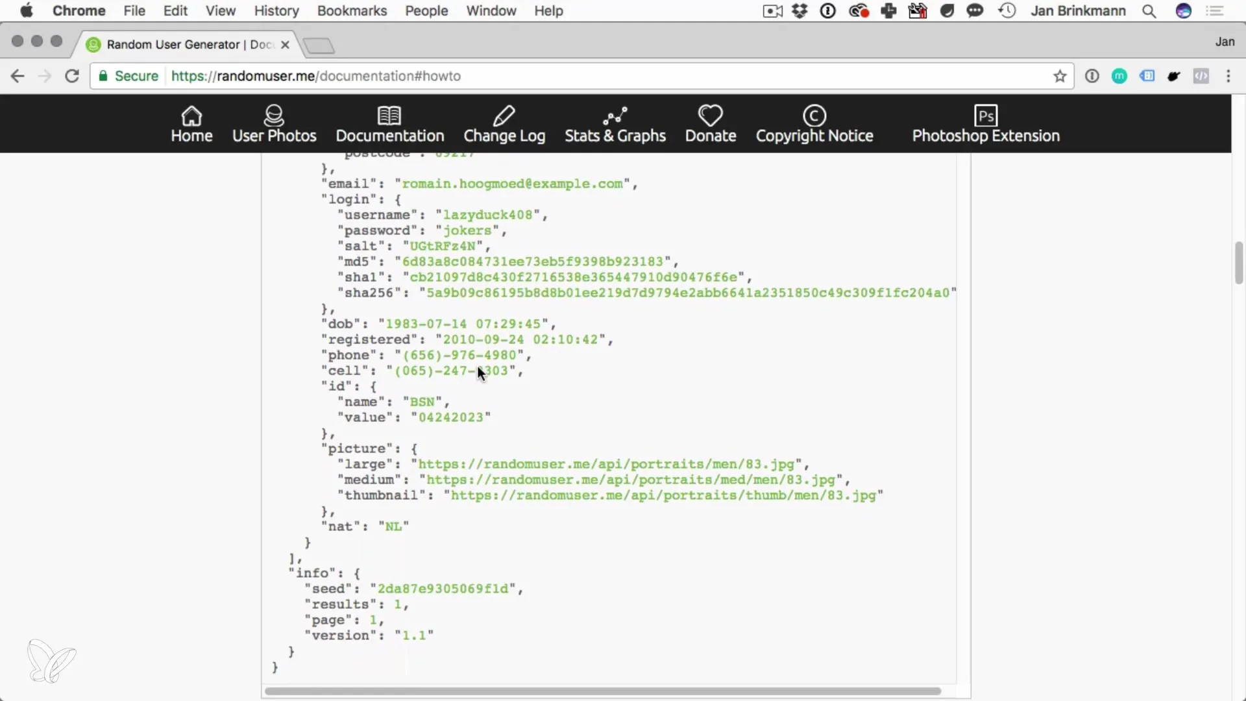Click the username value lazyduck408

488,215
